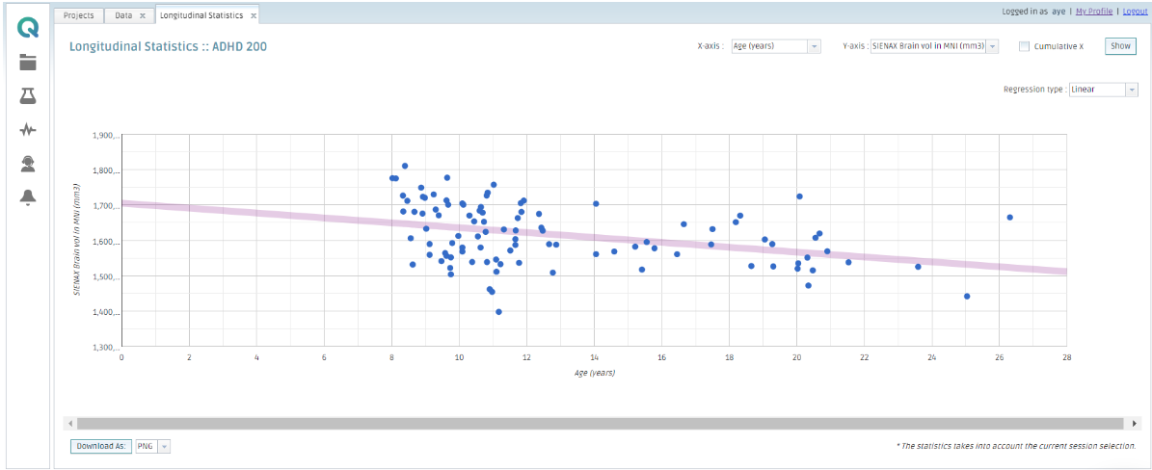Click the Logout link
1152x470 pixels.
pos(1135,12)
